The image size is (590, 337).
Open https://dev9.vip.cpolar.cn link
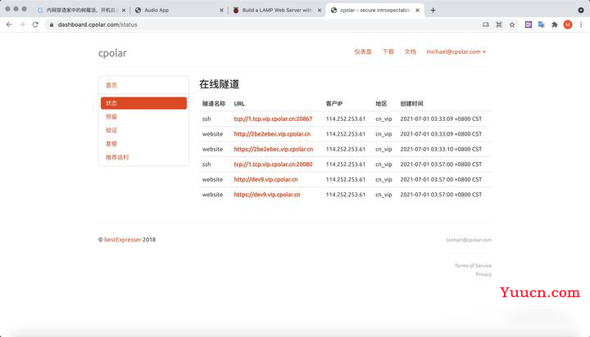[x=267, y=195]
